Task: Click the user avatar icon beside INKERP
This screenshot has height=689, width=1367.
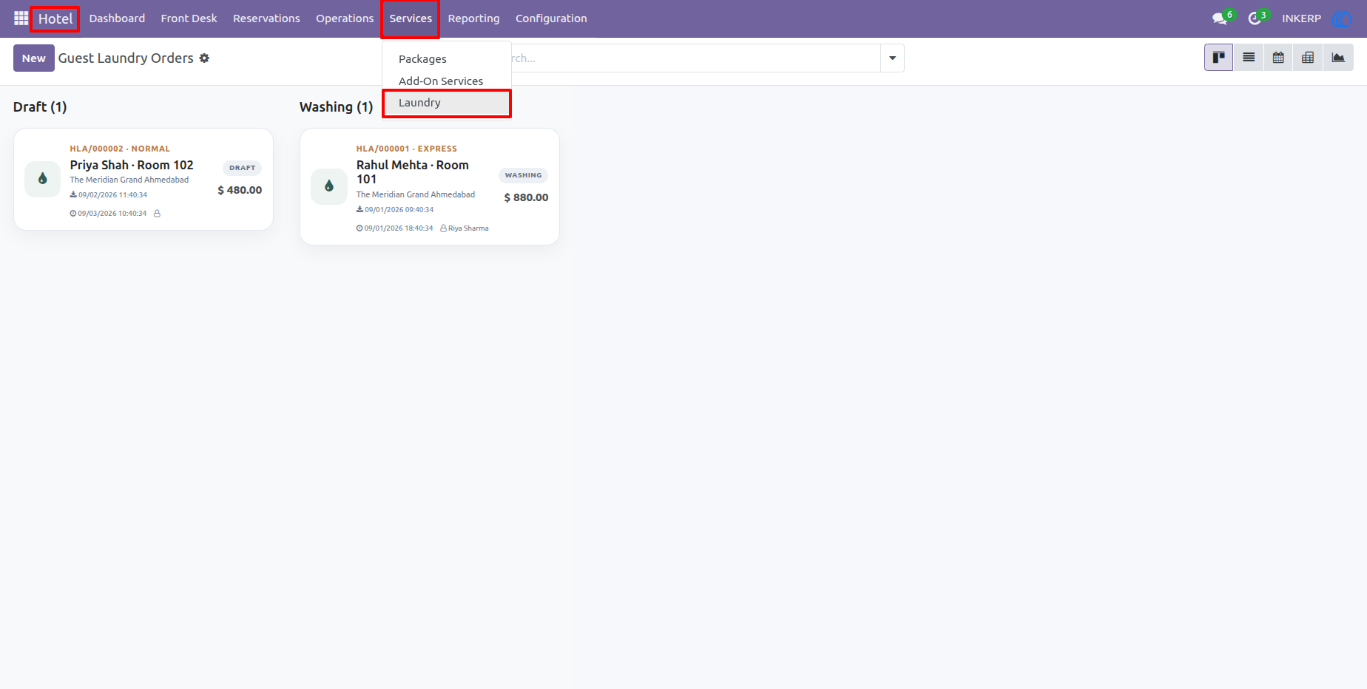Action: (x=1341, y=18)
